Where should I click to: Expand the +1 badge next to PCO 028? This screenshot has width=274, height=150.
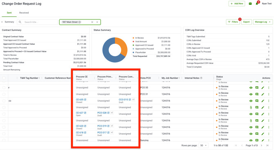click(x=112, y=113)
